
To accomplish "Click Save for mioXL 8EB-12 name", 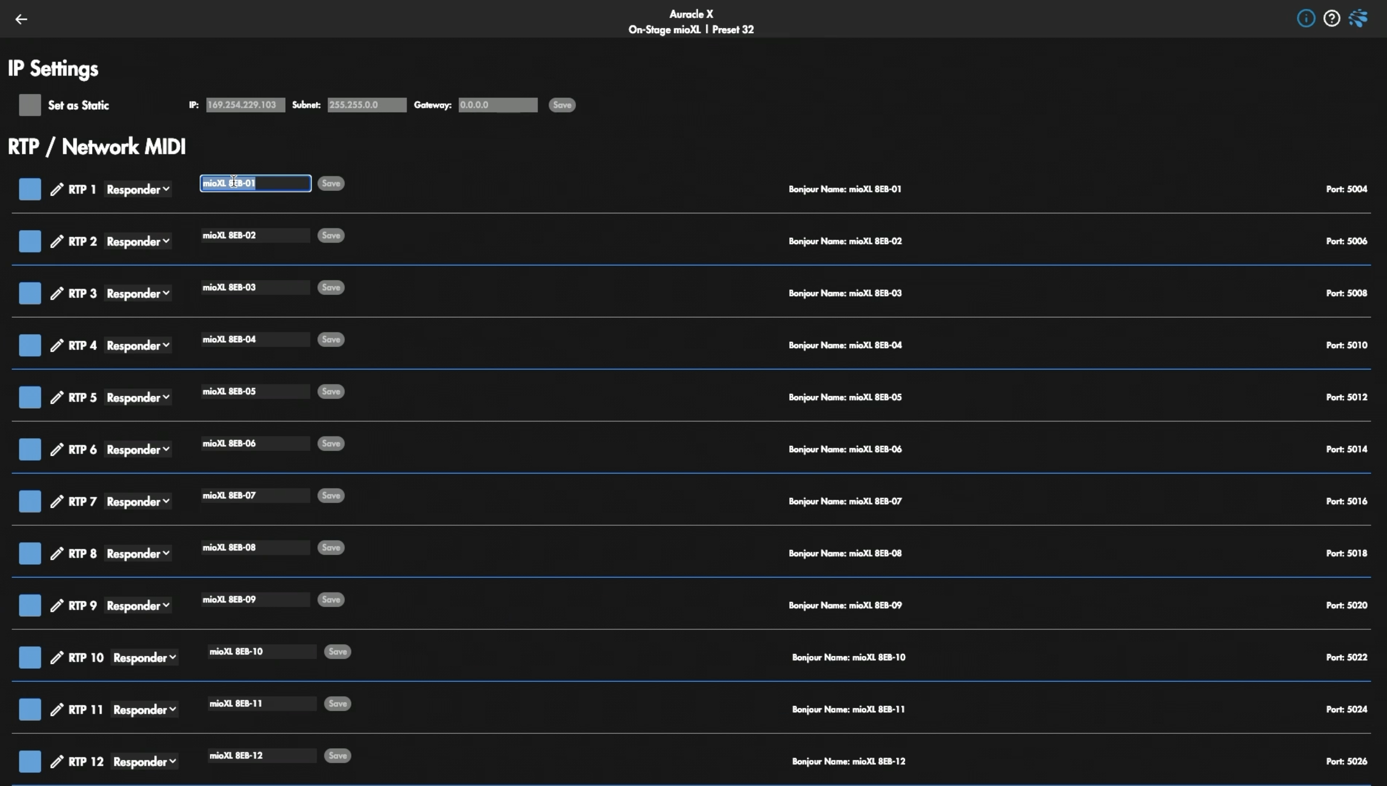I will (337, 756).
